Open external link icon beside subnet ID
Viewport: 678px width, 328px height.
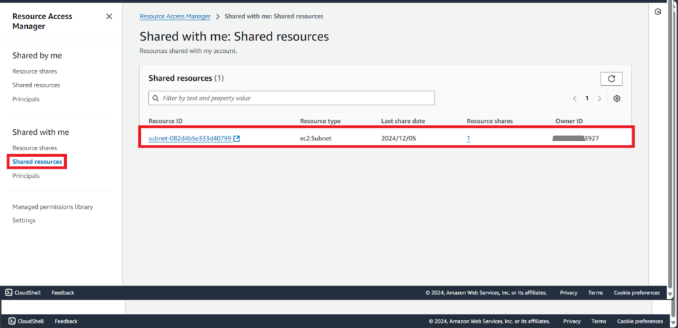tap(236, 138)
